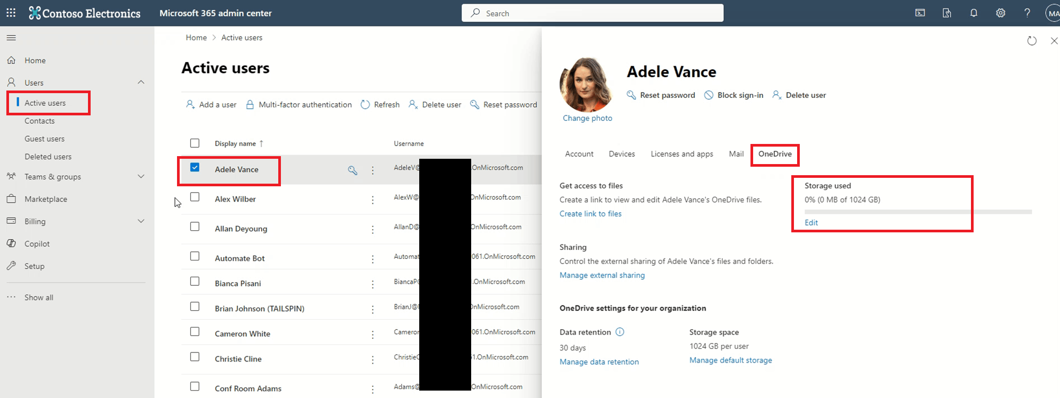Check the Allan Deyoung checkbox
The height and width of the screenshot is (398, 1060).
tap(195, 227)
